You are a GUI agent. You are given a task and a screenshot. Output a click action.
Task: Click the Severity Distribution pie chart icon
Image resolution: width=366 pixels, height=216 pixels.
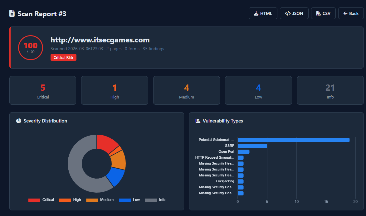click(19, 121)
